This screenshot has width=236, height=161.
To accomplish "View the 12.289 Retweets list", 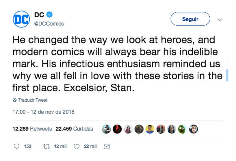I will (32, 129).
